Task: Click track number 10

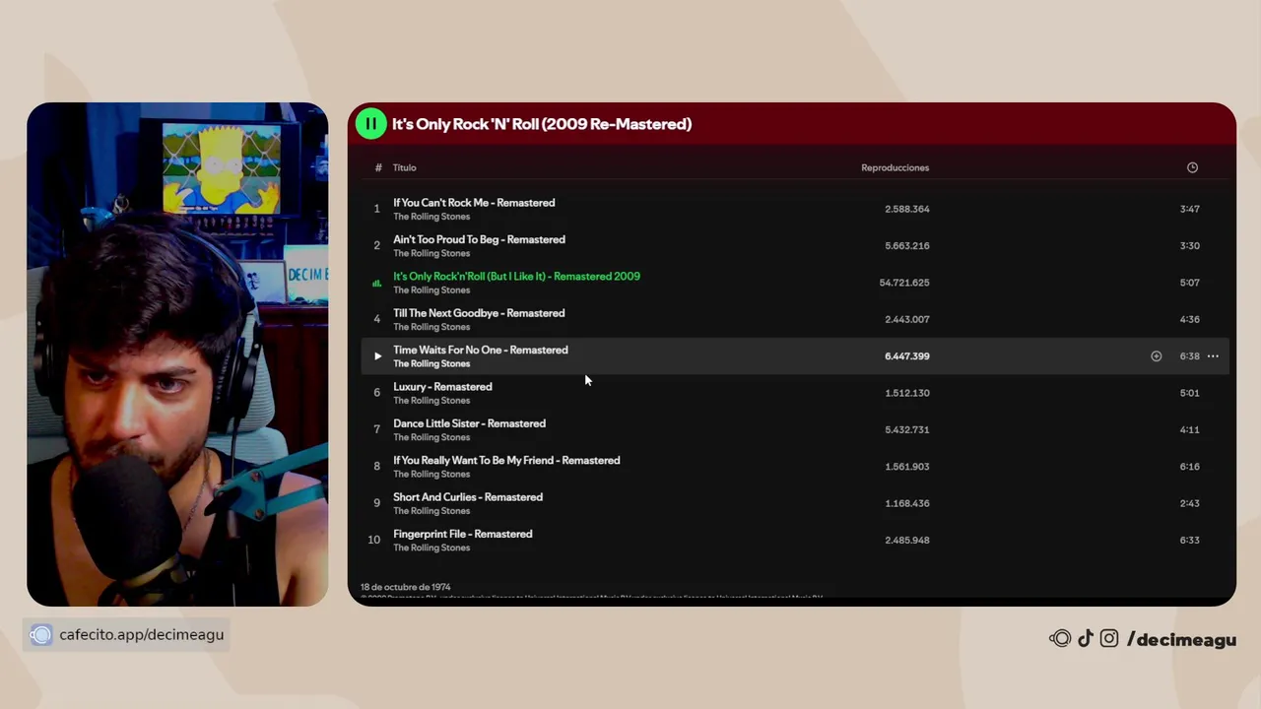Action: (374, 540)
